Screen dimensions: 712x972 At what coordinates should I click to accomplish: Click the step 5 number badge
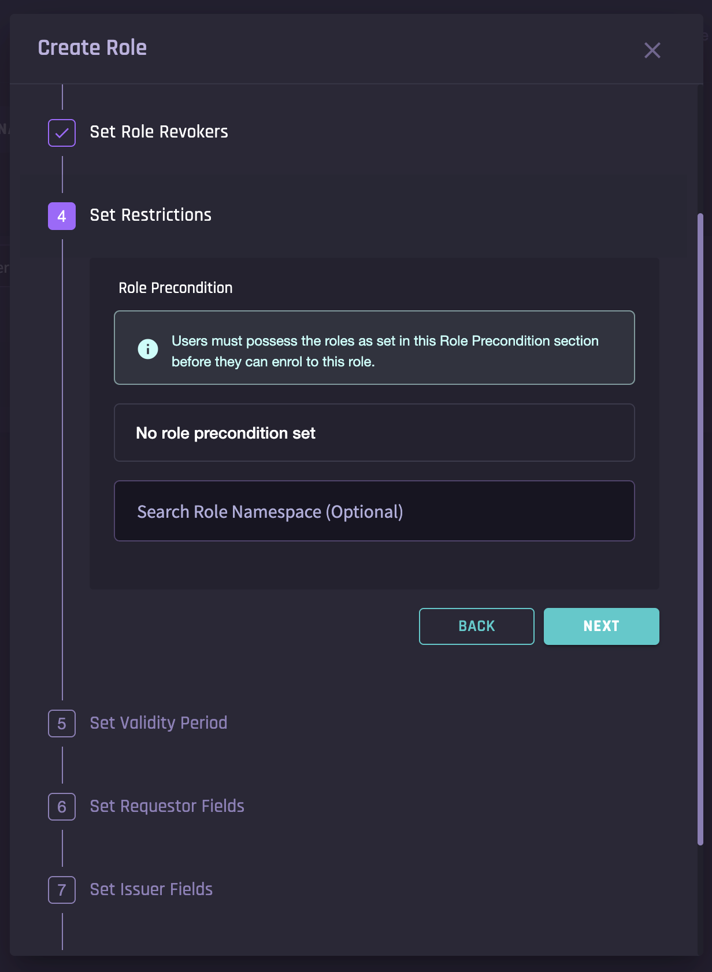point(62,724)
